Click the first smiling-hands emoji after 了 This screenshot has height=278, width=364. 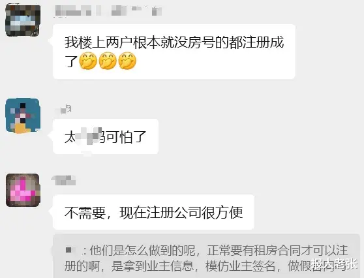click(x=88, y=61)
